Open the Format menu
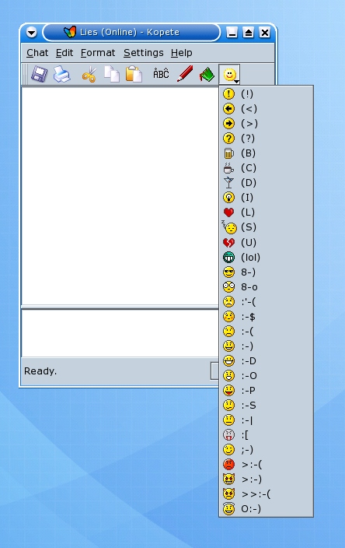The image size is (345, 548). [x=98, y=53]
